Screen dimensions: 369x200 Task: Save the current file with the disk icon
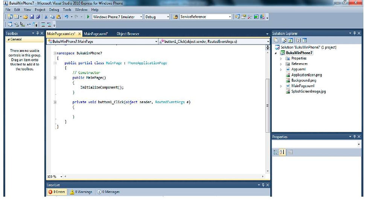click(32, 17)
